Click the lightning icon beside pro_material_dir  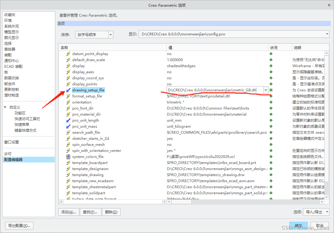[68, 114]
